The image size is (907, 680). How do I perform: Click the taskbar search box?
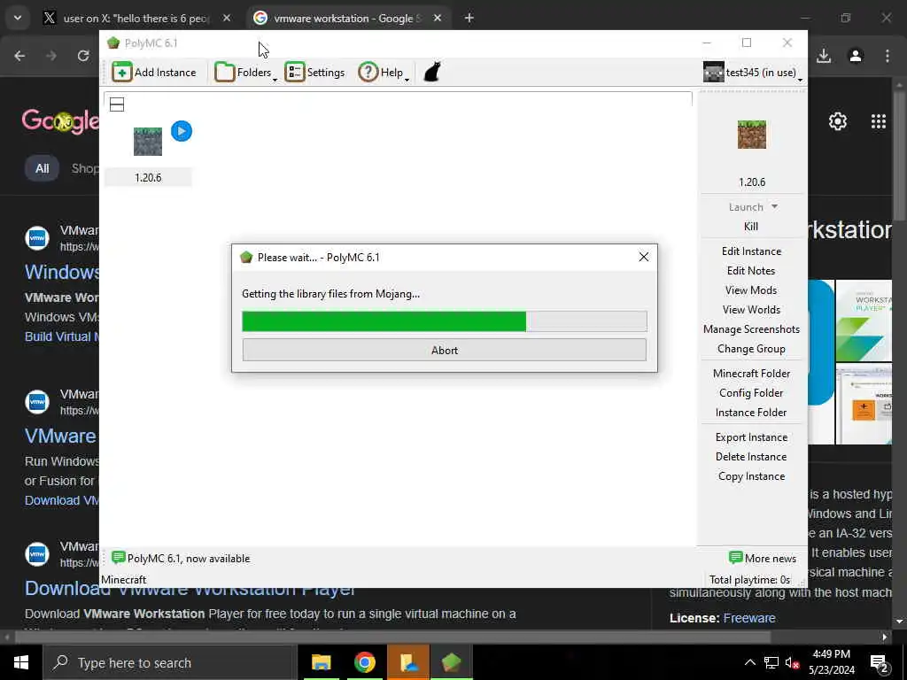click(x=169, y=662)
